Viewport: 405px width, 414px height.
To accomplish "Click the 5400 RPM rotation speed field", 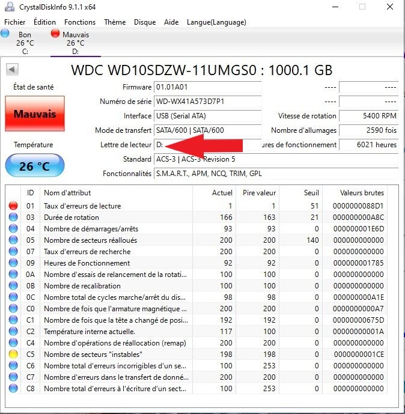I will [368, 115].
